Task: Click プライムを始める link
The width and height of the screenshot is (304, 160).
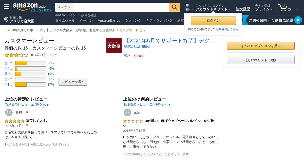Action: [x=41, y=10]
